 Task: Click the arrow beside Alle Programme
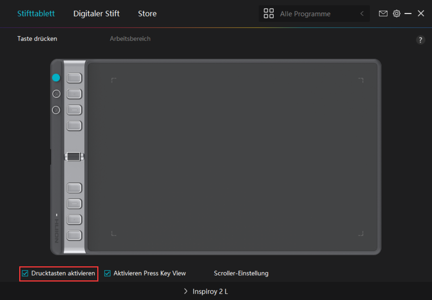point(362,14)
